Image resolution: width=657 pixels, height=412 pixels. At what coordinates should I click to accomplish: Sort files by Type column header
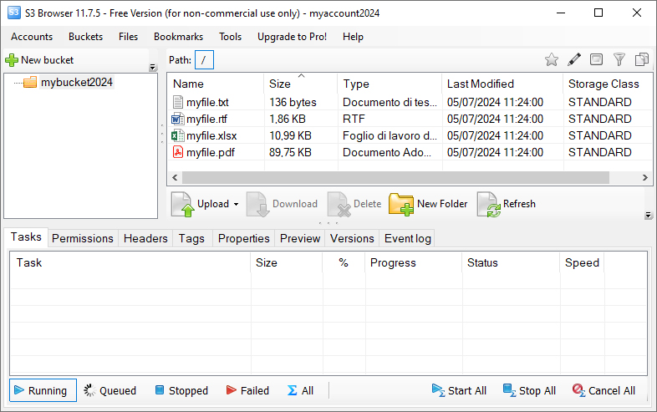click(x=390, y=84)
